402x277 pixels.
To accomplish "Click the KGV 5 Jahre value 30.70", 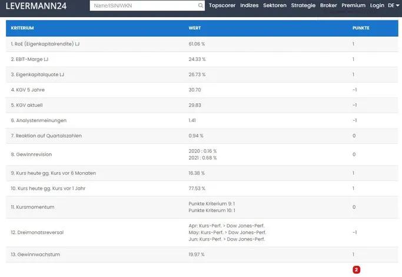I will pos(195,90).
